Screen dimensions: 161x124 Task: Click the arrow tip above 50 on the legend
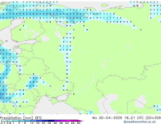(x=80, y=121)
